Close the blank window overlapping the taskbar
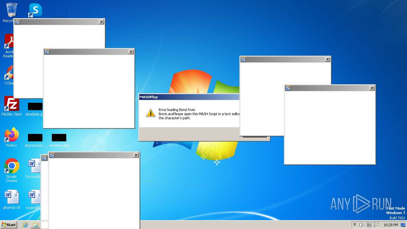Image resolution: width=407 pixels, height=229 pixels. [136, 155]
